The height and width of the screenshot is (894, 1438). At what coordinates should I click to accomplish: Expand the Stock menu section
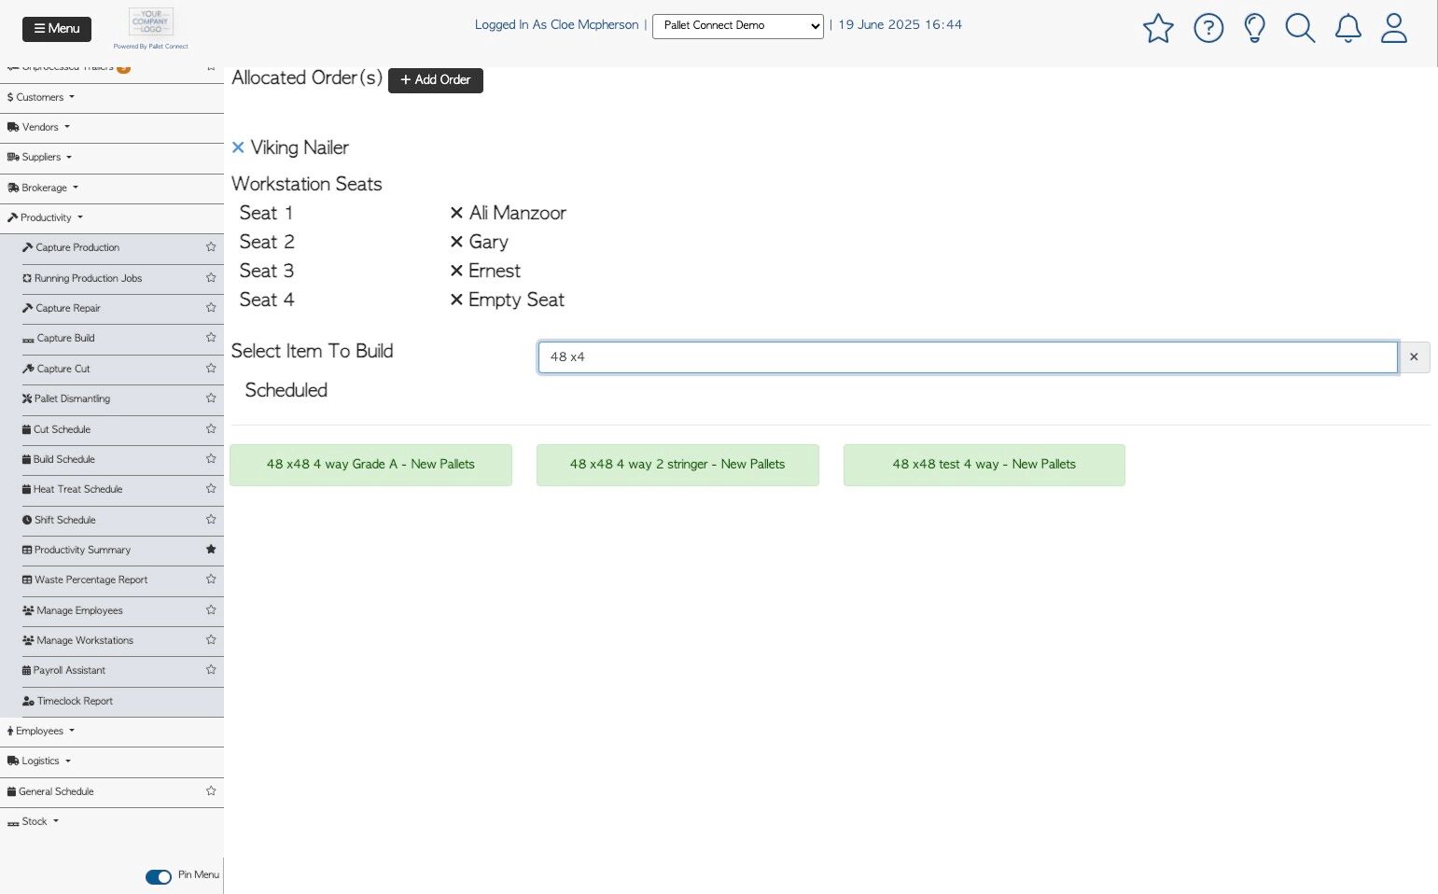33,821
